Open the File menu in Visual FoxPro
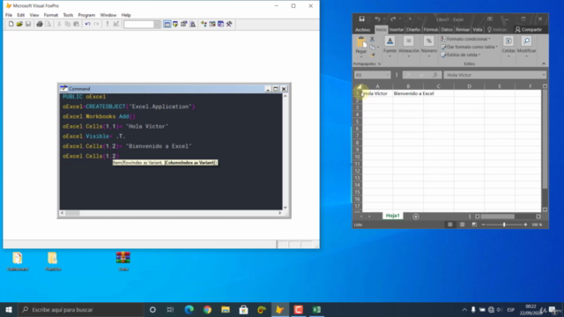 click(9, 15)
